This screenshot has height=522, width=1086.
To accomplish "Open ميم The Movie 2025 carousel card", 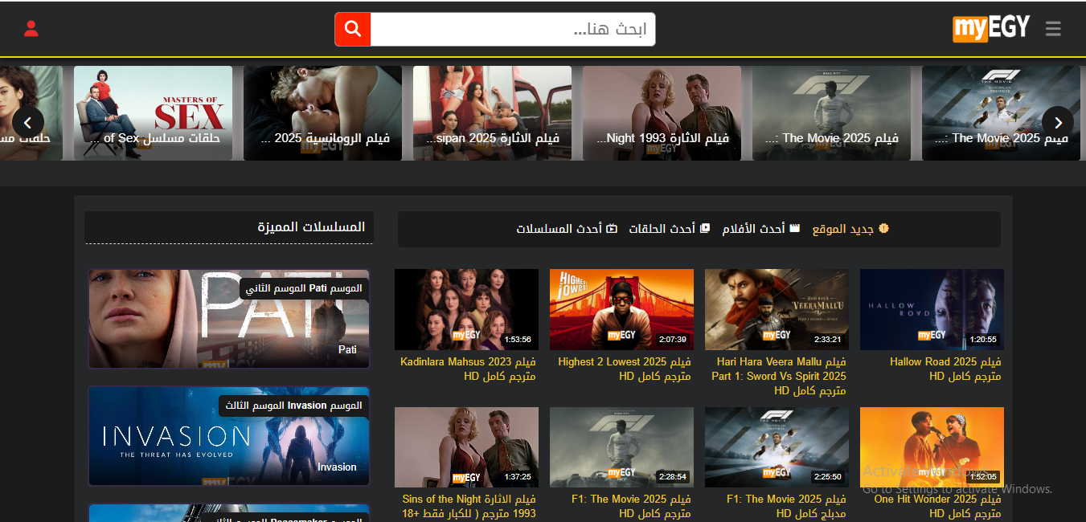I will click(x=1001, y=113).
